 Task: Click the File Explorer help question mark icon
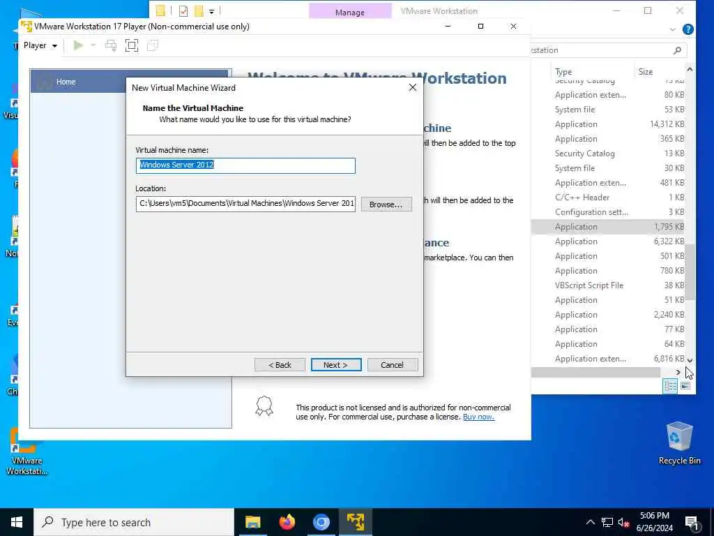coord(688,29)
